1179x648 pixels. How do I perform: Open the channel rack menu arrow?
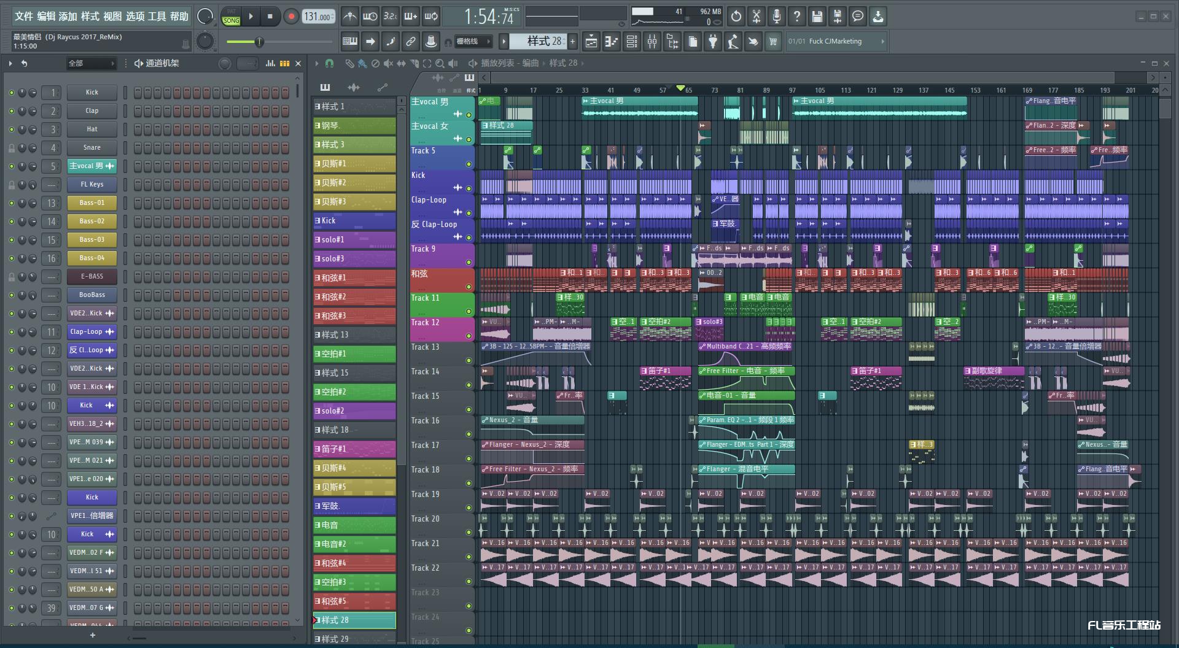10,63
